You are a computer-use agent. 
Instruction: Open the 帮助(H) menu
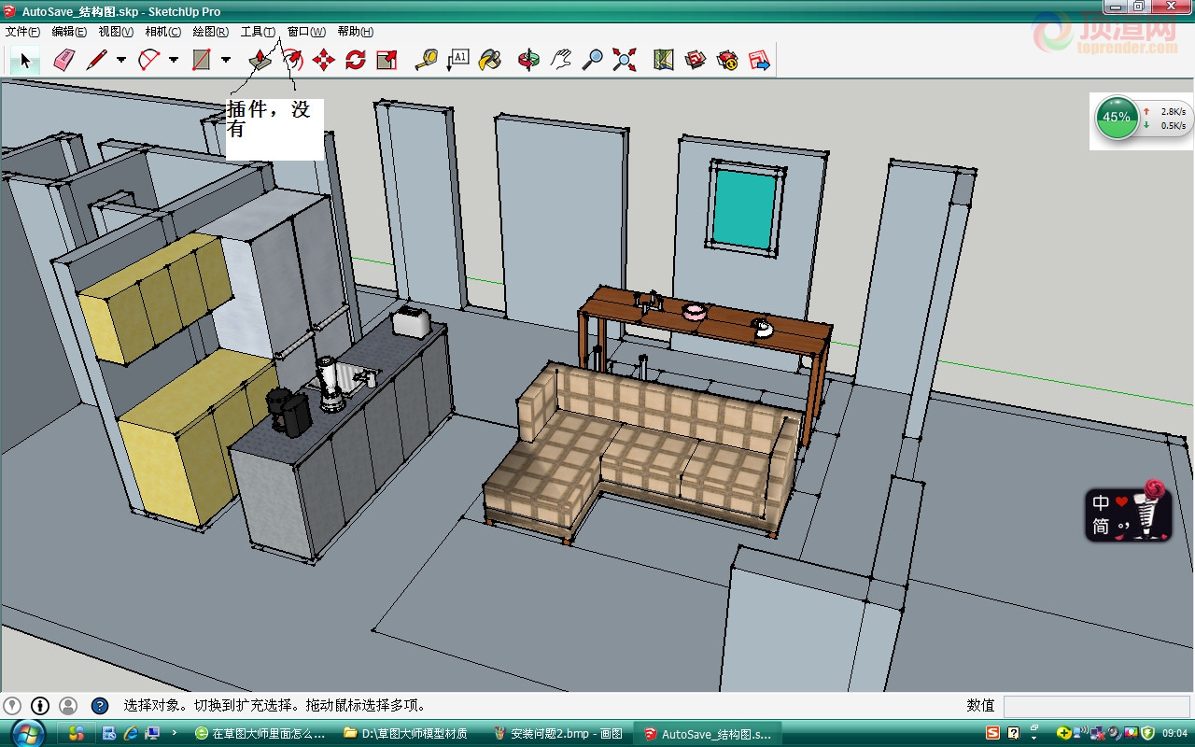(356, 32)
